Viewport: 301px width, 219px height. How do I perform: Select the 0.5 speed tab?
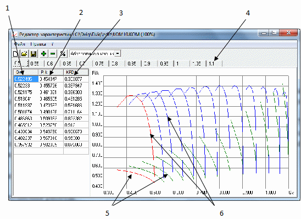coord(20,63)
